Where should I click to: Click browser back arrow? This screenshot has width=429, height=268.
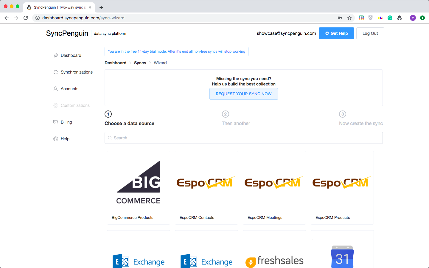7,18
